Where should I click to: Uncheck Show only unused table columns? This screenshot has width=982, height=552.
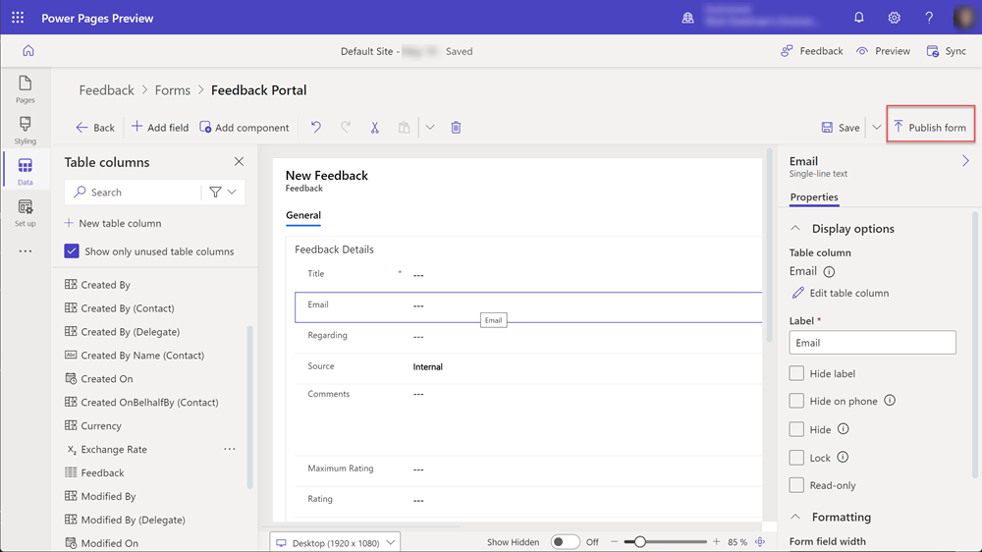72,251
